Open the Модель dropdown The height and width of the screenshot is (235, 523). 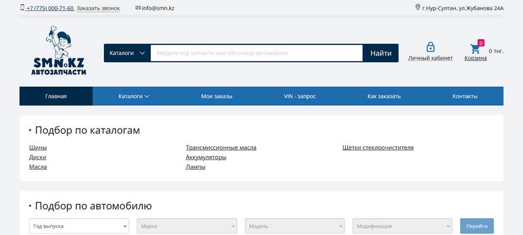click(295, 226)
